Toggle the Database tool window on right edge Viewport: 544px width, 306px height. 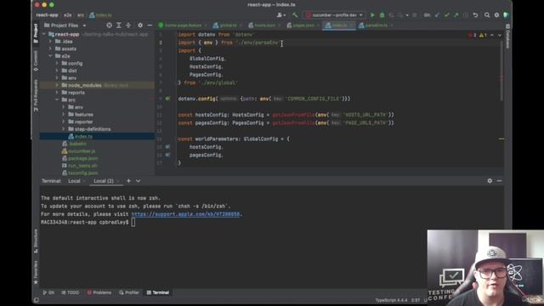(507, 37)
